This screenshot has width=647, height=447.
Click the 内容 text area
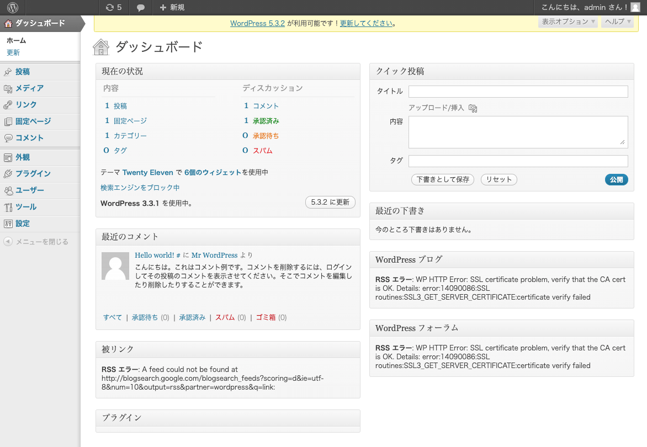(x=518, y=132)
